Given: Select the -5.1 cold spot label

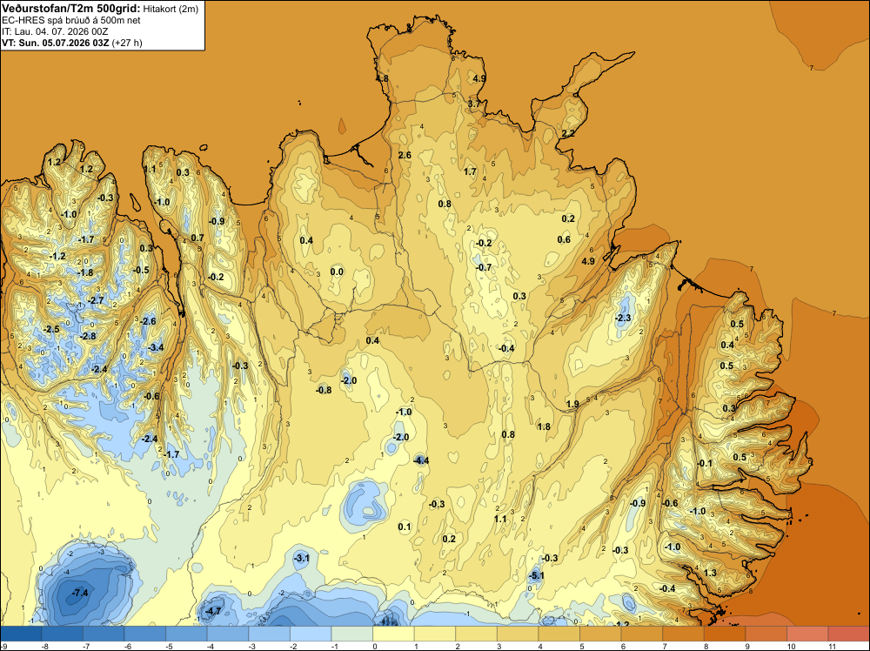Looking at the screenshot, I should click(x=536, y=576).
